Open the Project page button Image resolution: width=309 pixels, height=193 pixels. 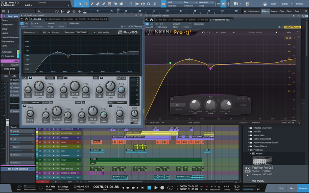pyautogui.click(x=300, y=4)
